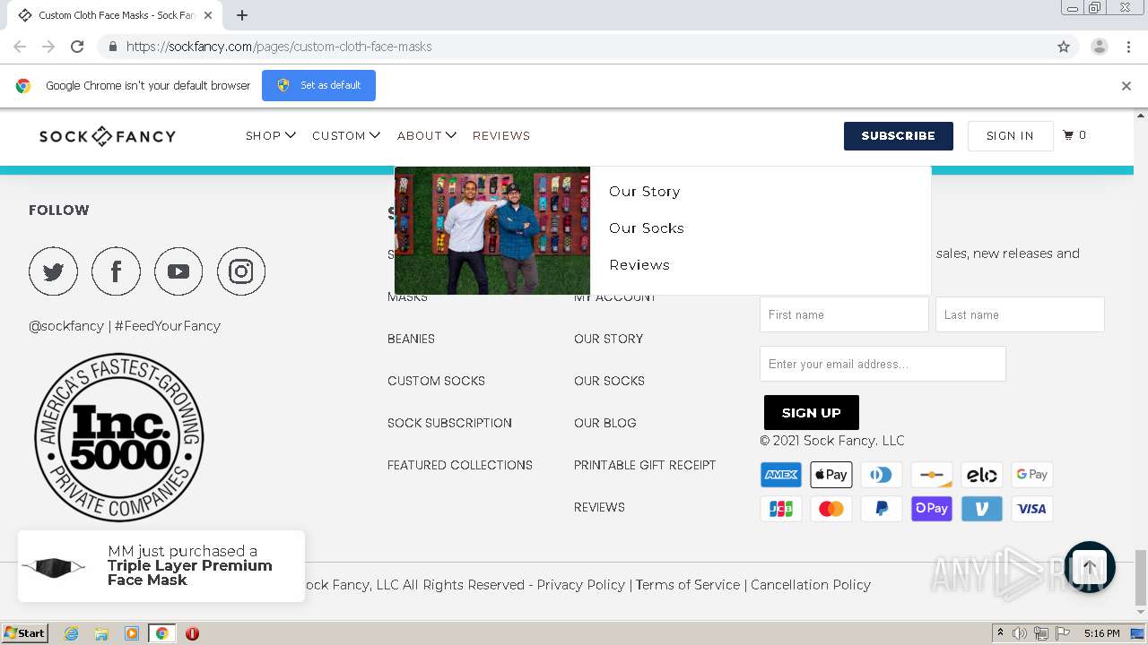This screenshot has width=1148, height=645.
Task: Open Sock Fancy Twitter profile icon
Action: (x=53, y=271)
